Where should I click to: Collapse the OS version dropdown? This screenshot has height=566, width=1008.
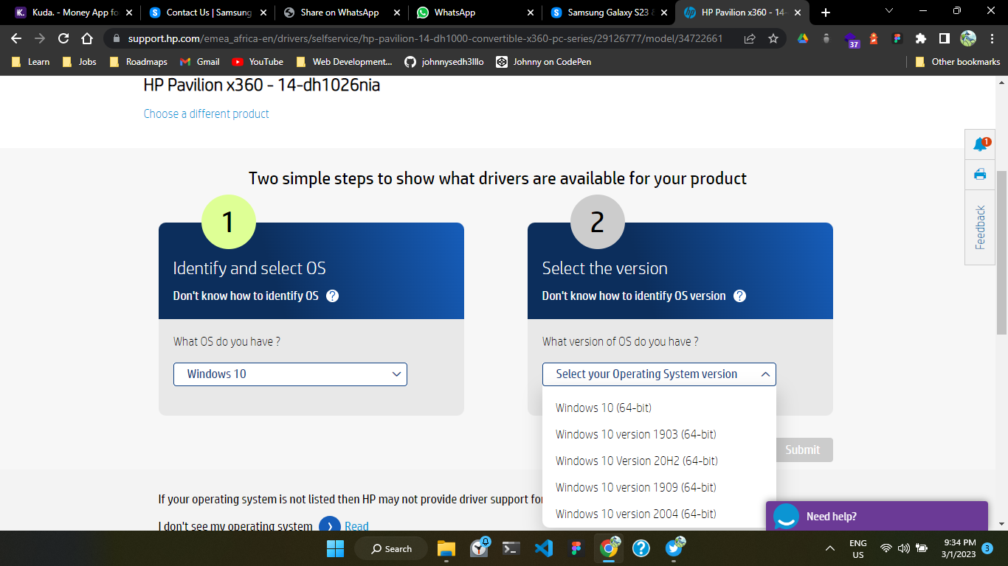point(659,374)
